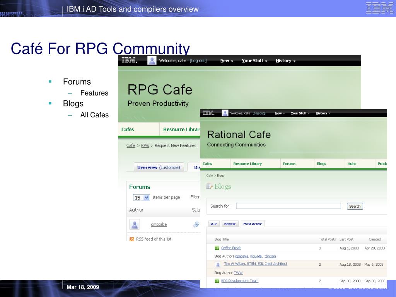This screenshot has height=297, width=396.
Task: Open the Items per page dropdown showing 15
Action: click(142, 198)
